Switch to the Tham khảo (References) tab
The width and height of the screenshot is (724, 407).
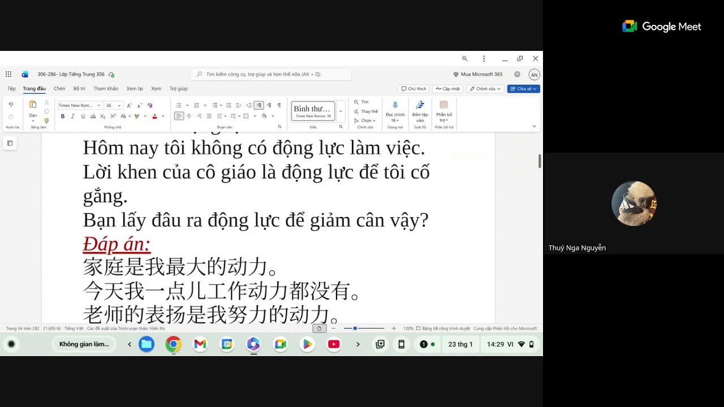coord(106,89)
